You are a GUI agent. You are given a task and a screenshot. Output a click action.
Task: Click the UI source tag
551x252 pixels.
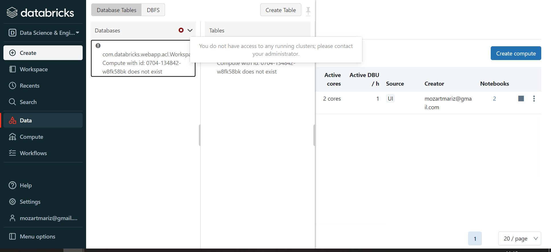pyautogui.click(x=390, y=99)
